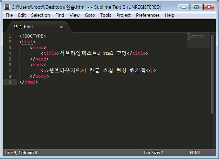219x159 pixels.
Task: Minimize the Sublime Text window
Action: click(184, 7)
